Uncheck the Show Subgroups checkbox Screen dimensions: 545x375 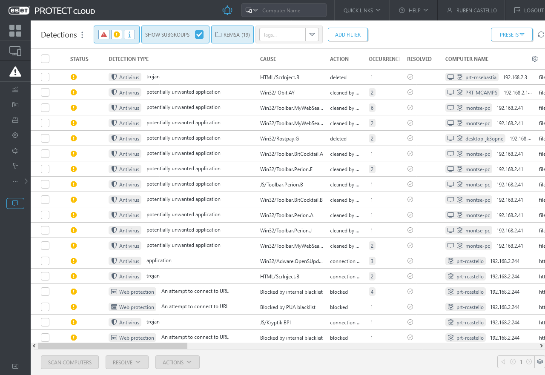(x=199, y=35)
